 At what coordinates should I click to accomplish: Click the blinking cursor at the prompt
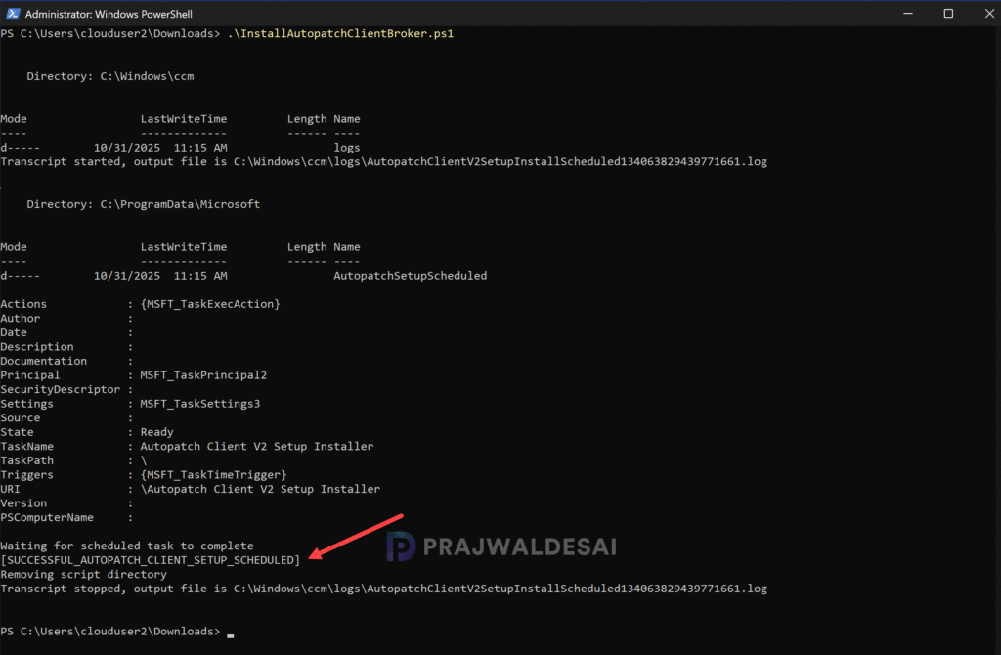point(231,635)
